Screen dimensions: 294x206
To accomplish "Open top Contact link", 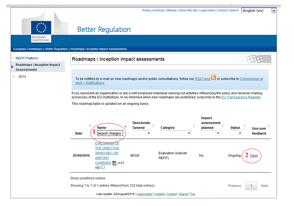I will click(x=222, y=10).
